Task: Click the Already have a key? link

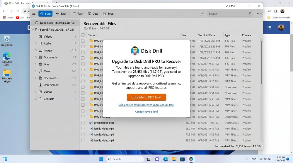Action: click(146, 112)
